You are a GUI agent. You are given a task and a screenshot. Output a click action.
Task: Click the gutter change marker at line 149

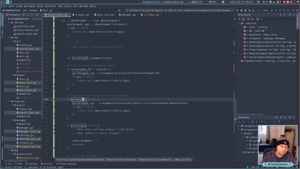click(x=54, y=100)
